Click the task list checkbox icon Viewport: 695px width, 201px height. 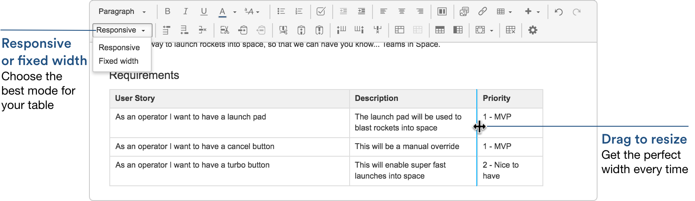(x=321, y=11)
